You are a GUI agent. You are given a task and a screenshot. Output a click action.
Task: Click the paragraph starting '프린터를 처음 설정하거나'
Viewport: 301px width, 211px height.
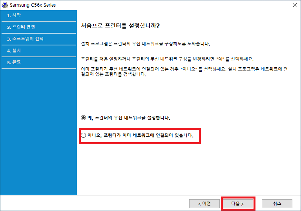[167, 59]
